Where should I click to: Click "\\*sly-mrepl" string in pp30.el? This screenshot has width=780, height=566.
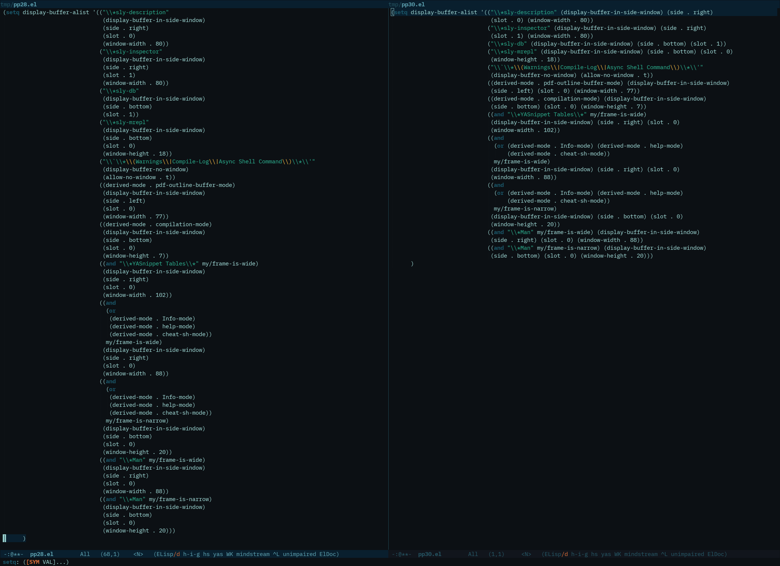coord(513,52)
